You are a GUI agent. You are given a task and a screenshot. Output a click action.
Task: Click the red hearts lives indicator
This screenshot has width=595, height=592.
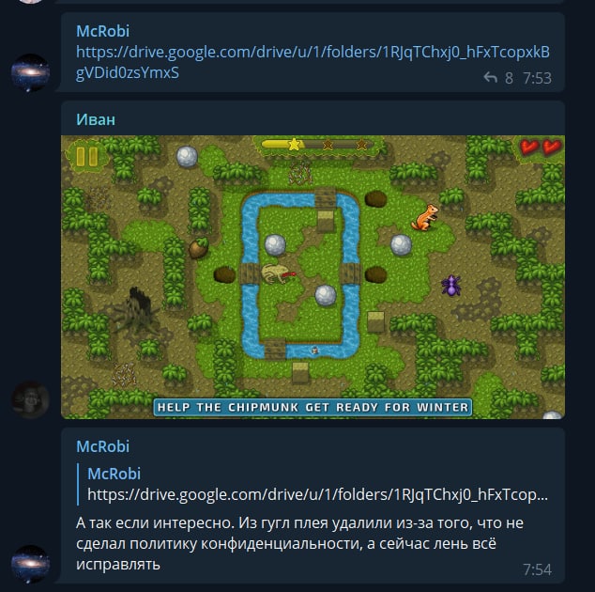pos(541,147)
